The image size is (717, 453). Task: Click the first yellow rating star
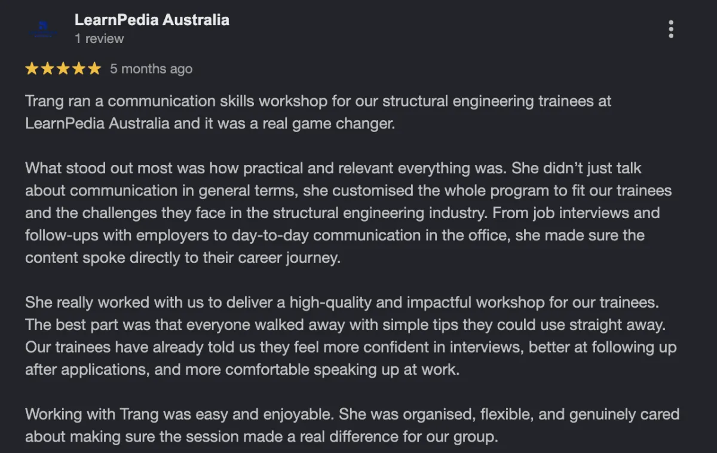pyautogui.click(x=32, y=69)
